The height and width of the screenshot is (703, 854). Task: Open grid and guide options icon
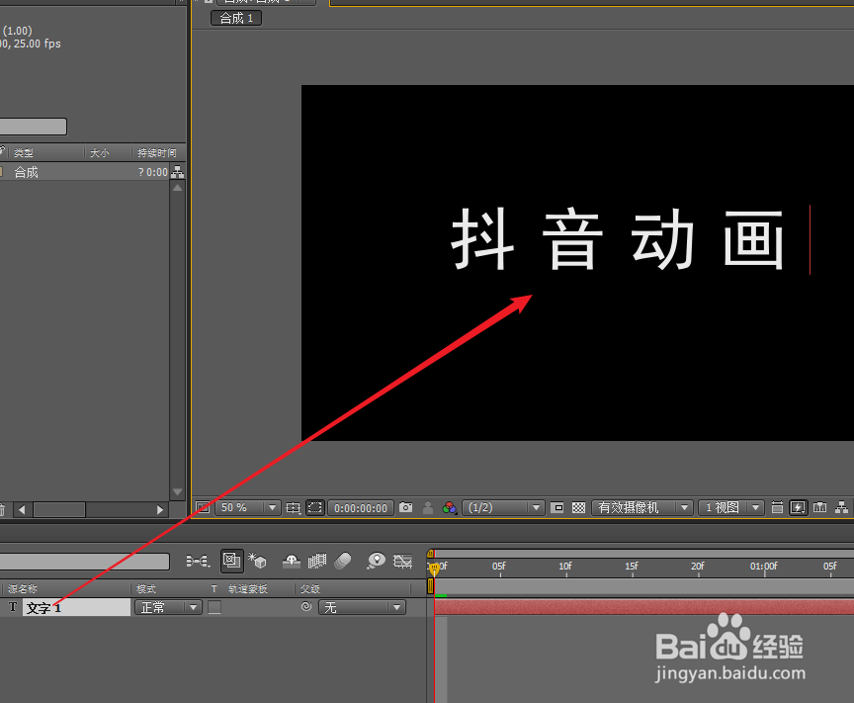[x=294, y=508]
